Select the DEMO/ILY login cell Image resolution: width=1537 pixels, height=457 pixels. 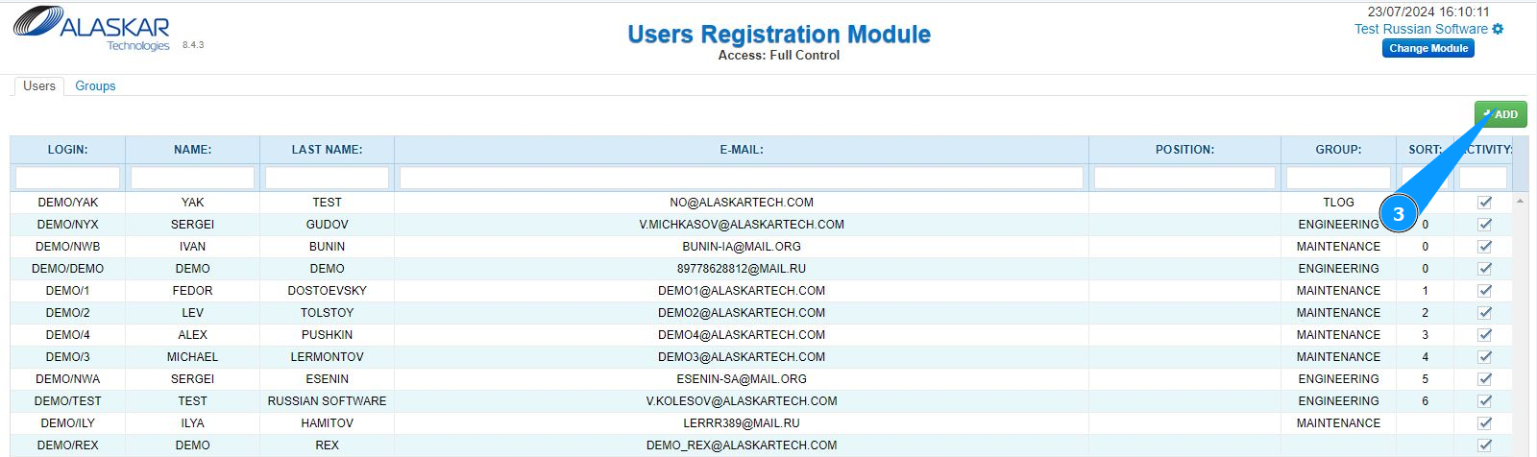click(67, 423)
